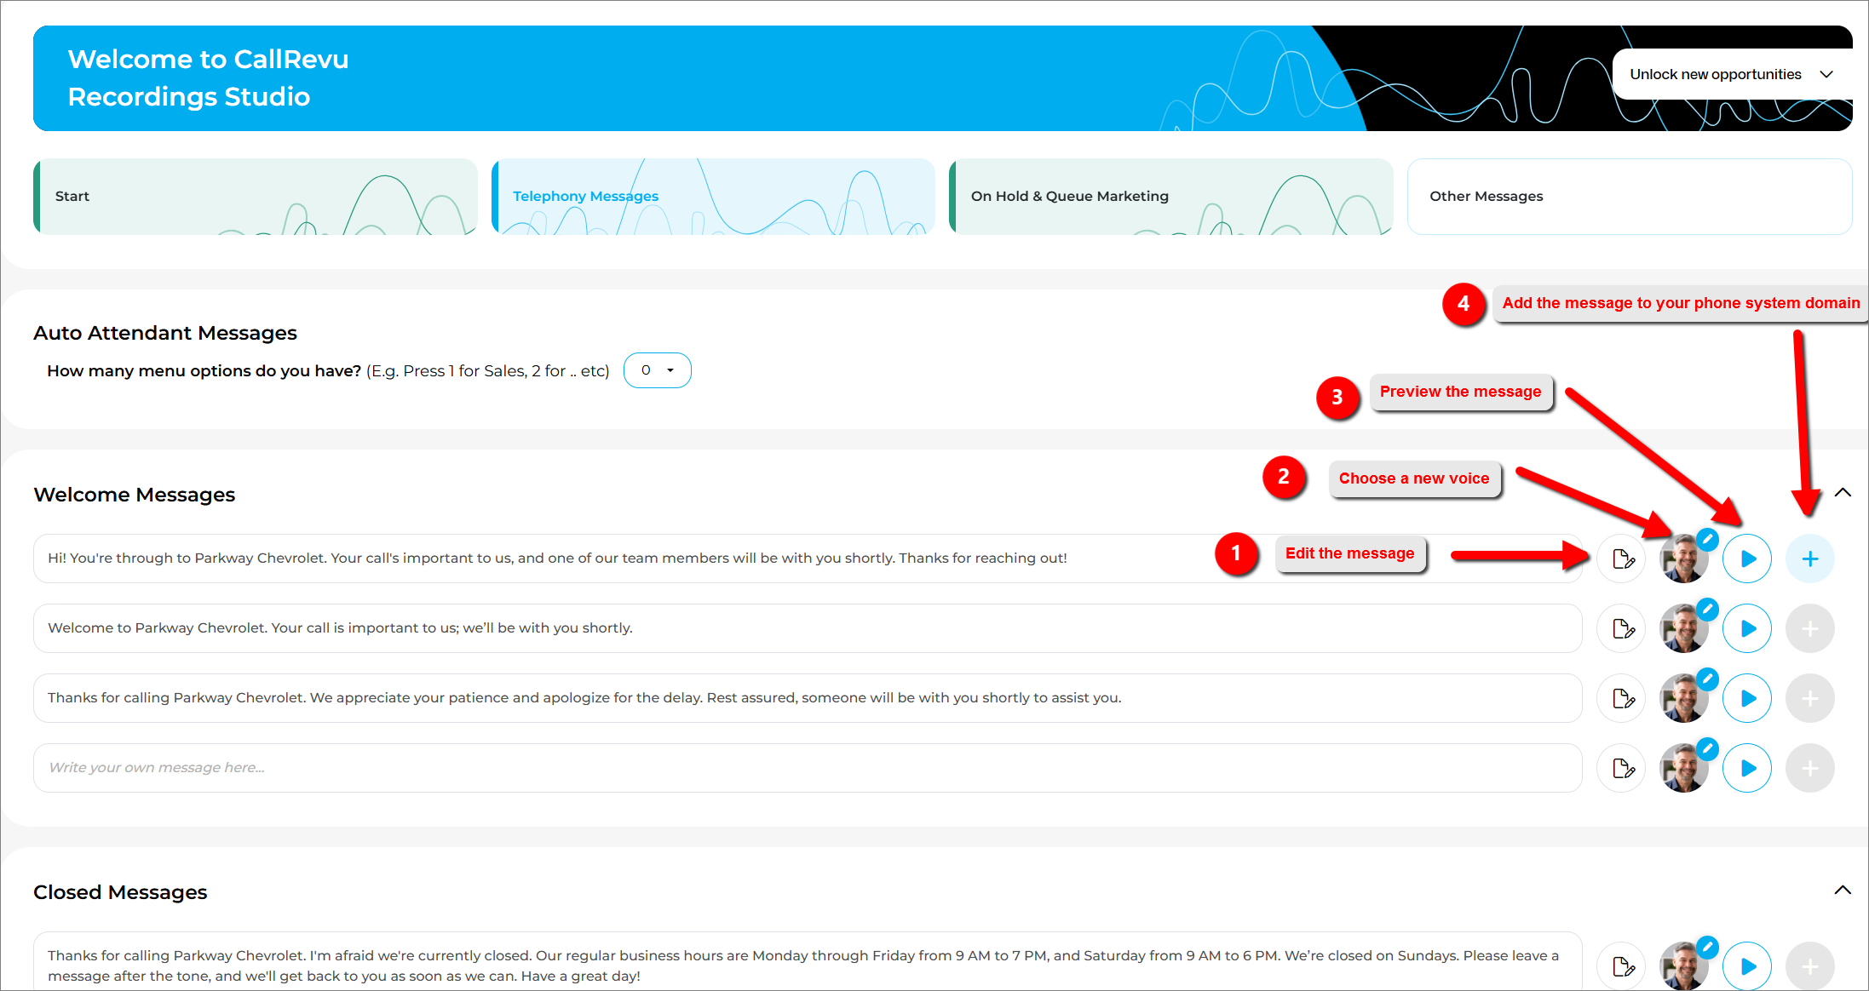The image size is (1869, 991).
Task: Play the 'Hi! You're through to Parkway Chevrolet' message
Action: coord(1747,559)
